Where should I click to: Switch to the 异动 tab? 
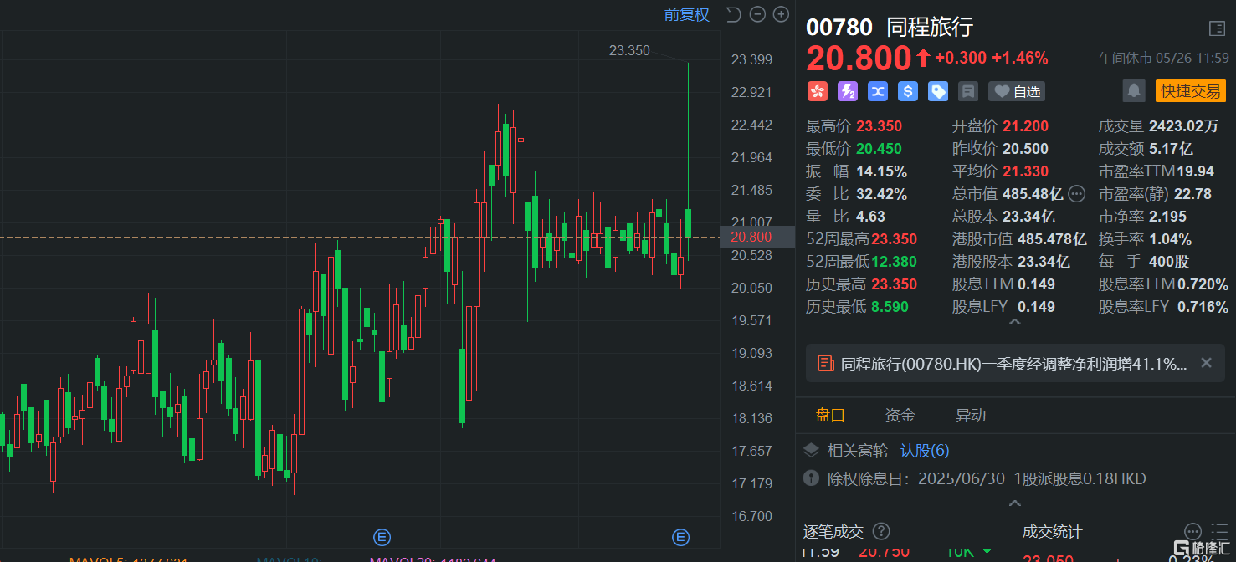coord(971,416)
